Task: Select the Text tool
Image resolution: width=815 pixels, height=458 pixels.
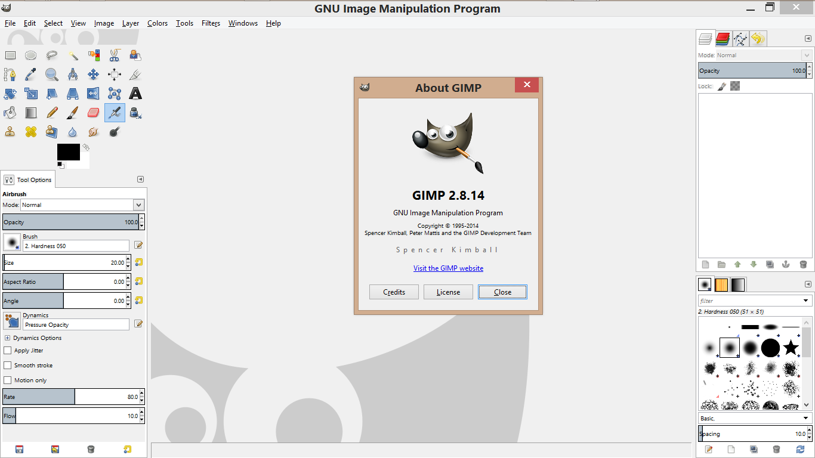Action: point(135,94)
